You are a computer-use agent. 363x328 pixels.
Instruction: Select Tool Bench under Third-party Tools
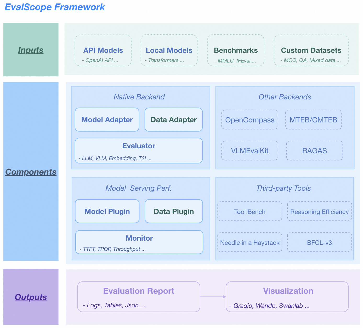tap(249, 212)
